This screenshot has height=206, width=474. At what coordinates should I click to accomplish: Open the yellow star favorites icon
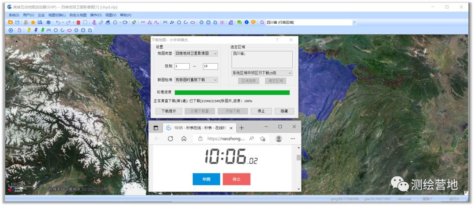click(33, 22)
